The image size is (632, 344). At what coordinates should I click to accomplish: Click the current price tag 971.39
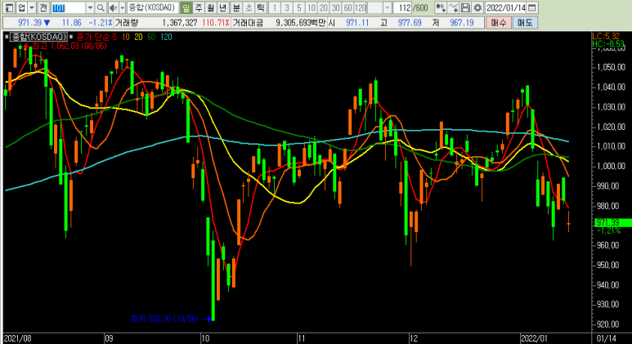click(607, 223)
